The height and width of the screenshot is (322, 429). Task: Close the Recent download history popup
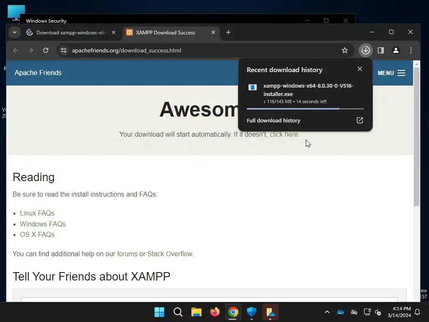pos(360,69)
